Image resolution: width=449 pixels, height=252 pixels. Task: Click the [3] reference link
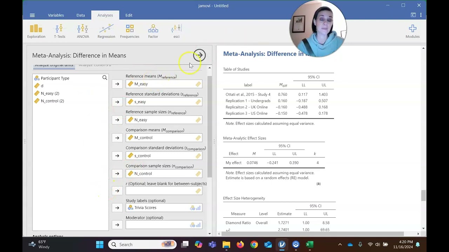tap(319, 184)
